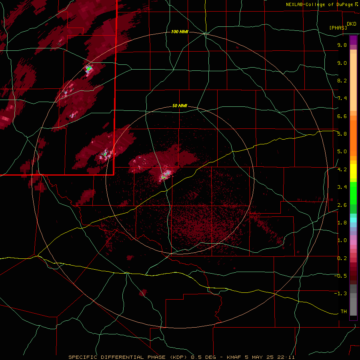This screenshot has width=360, height=360.
Task: Click the TH threshold label
Action: (x=344, y=312)
